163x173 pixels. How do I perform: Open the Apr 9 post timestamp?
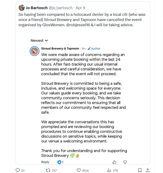(80, 8)
